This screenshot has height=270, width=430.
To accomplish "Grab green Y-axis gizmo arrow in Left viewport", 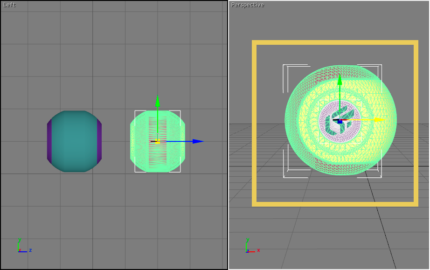I will click(x=158, y=102).
